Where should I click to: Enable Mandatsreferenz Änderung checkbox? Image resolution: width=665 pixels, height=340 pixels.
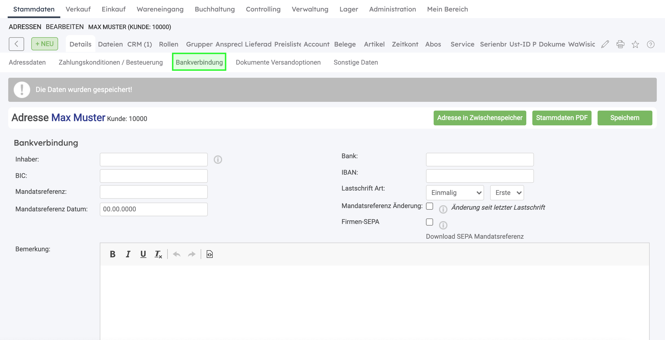(430, 206)
